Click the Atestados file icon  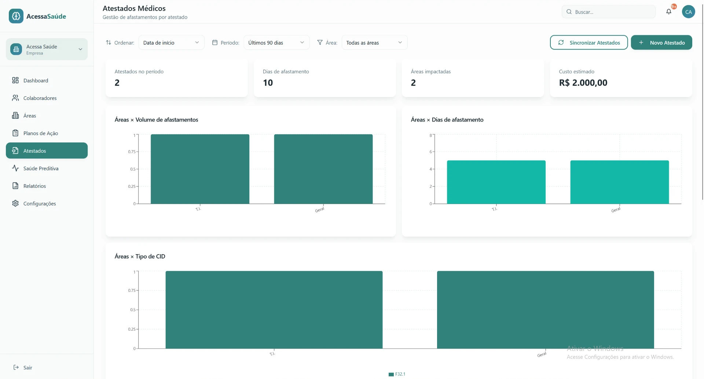pos(15,151)
